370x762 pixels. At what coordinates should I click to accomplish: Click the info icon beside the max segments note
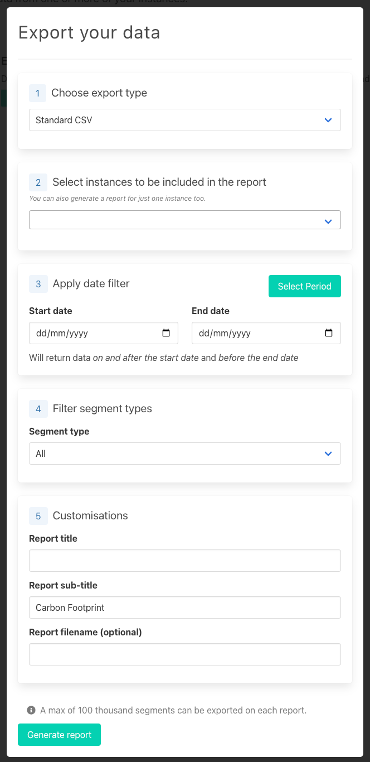click(31, 711)
